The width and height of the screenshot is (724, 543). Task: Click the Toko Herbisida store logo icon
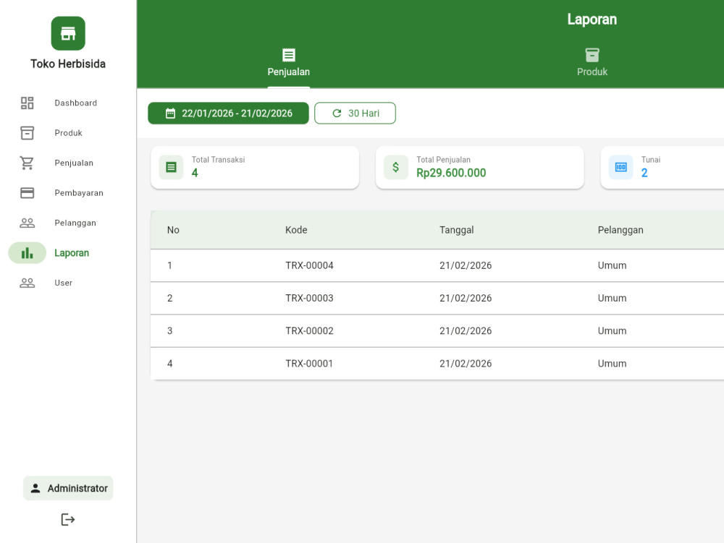coord(68,33)
